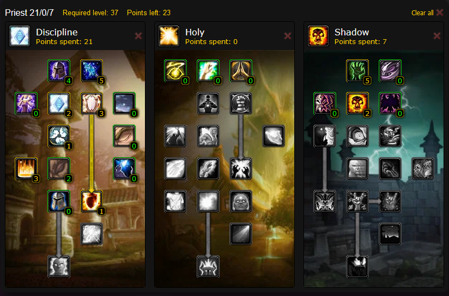Screen dimensions: 449x296
Task: Click the Shadow tree skull header icon
Action: click(318, 36)
